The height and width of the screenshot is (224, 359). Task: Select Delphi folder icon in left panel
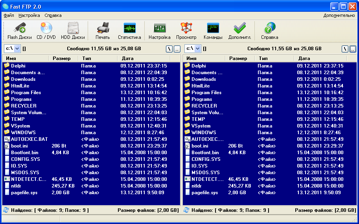pyautogui.click(x=7, y=66)
